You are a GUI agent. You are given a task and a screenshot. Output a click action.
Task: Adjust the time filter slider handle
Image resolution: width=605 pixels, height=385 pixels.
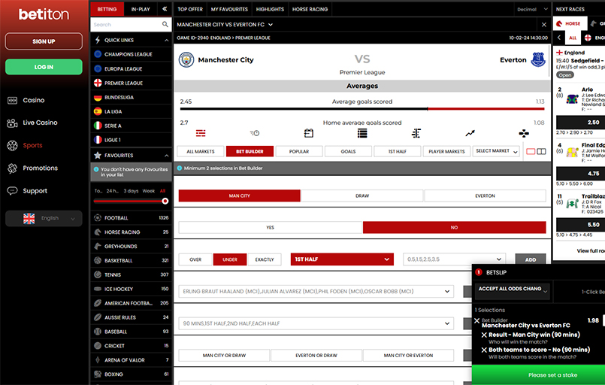165,202
